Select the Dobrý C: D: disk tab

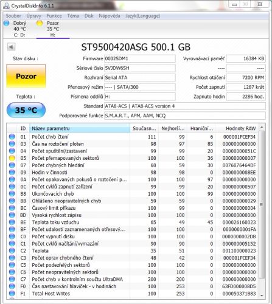click(x=17, y=29)
